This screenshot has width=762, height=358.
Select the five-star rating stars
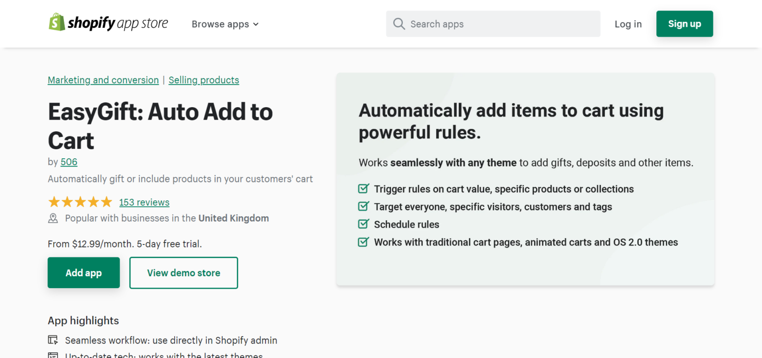click(x=80, y=202)
